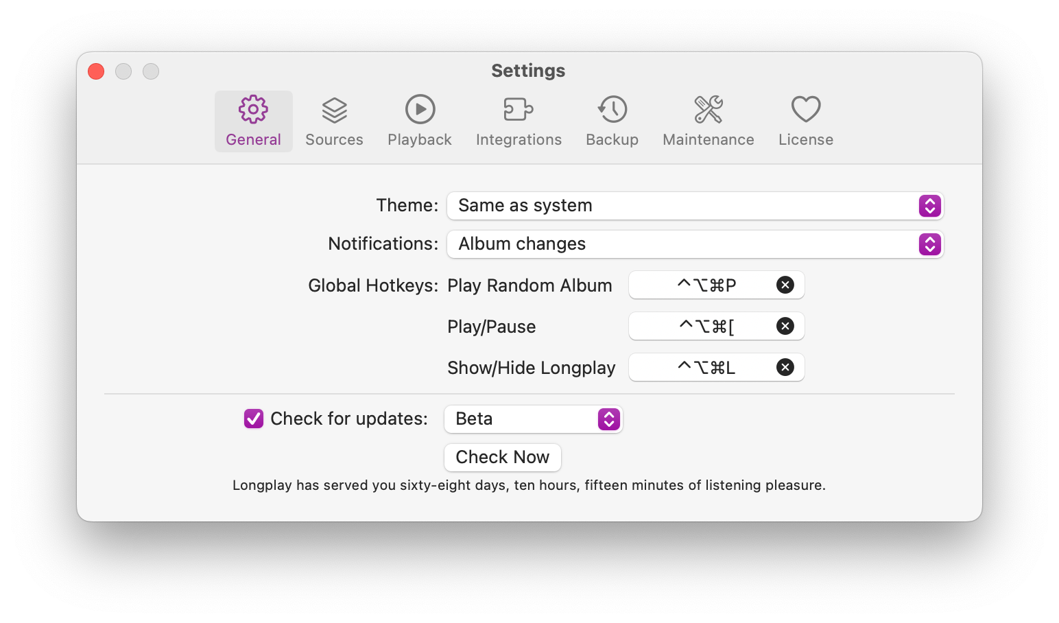Switch to the General tab

253,121
